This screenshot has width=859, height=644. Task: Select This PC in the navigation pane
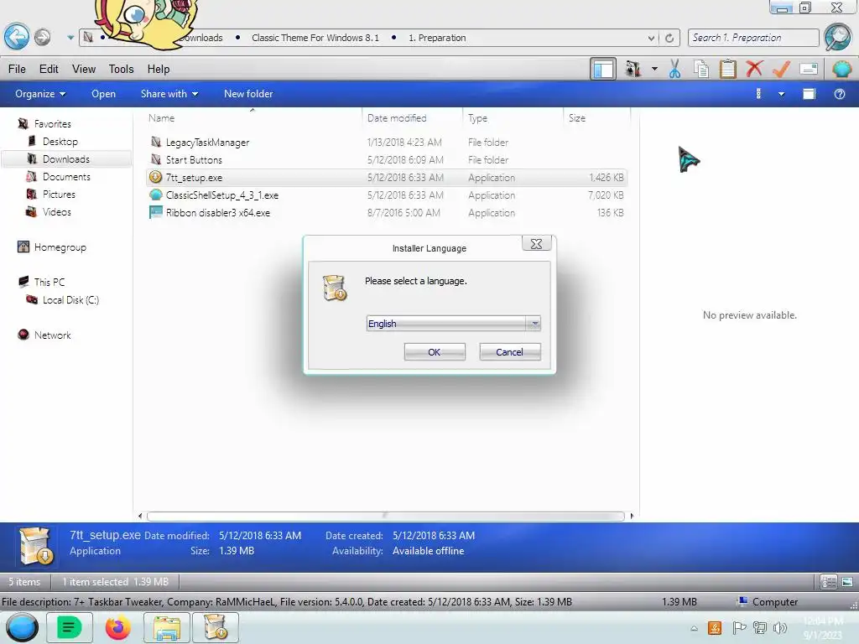pyautogui.click(x=49, y=282)
